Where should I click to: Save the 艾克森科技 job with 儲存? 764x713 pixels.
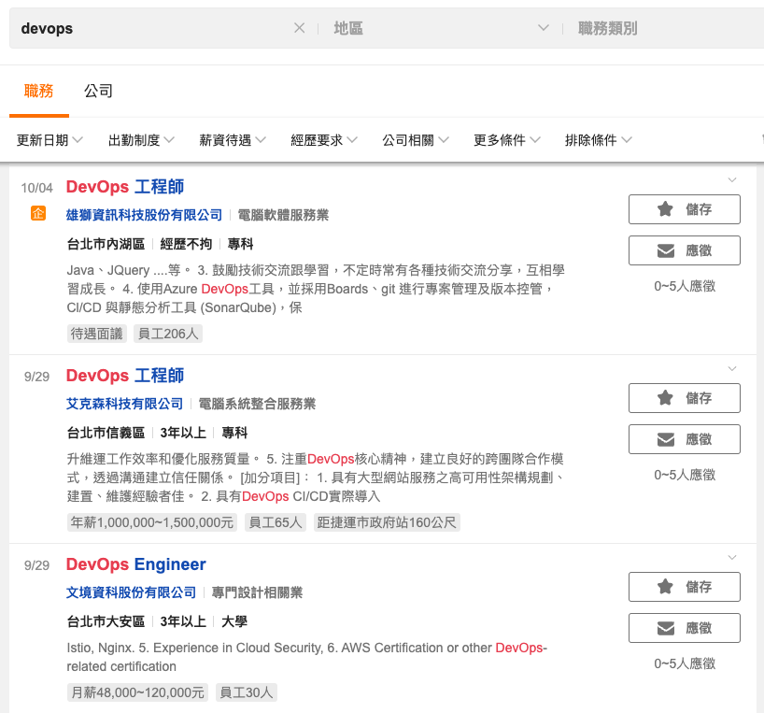pyautogui.click(x=684, y=398)
